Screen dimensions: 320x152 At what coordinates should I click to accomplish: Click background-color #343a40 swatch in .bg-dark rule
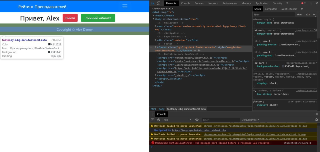pyautogui.click(x=283, y=66)
